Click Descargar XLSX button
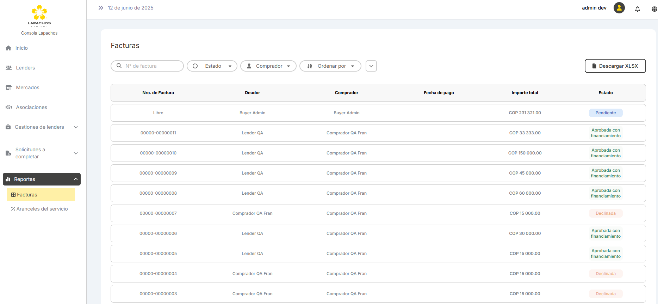This screenshot has width=658, height=304. click(x=615, y=66)
